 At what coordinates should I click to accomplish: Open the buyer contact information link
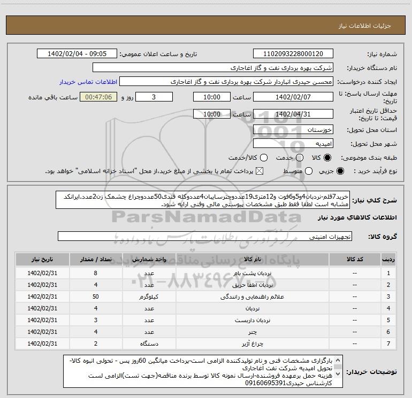point(88,82)
